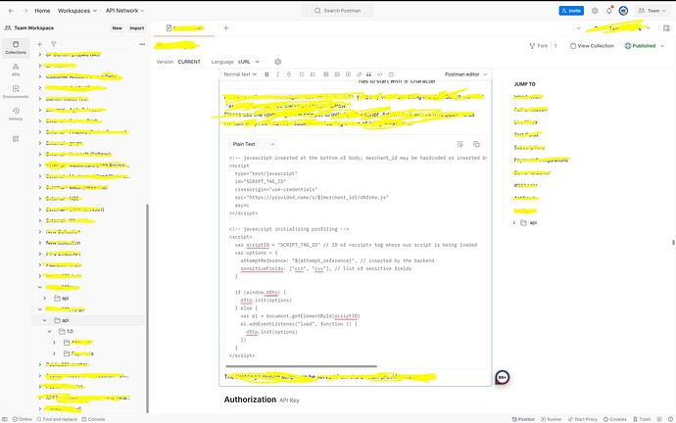Click the Italic formatting icon

click(277, 74)
